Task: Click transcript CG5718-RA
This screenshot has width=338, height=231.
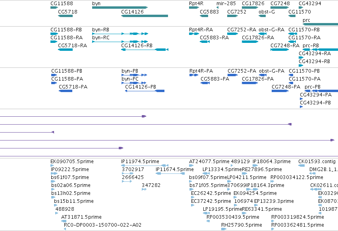Action: (65, 50)
